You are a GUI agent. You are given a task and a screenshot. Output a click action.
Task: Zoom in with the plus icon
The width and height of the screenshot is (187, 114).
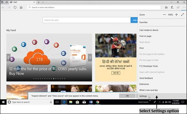(176, 15)
